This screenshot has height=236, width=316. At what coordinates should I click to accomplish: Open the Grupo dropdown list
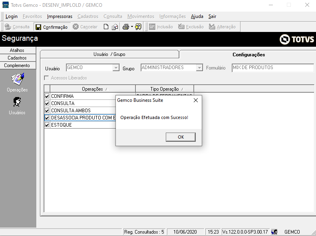[x=199, y=67]
